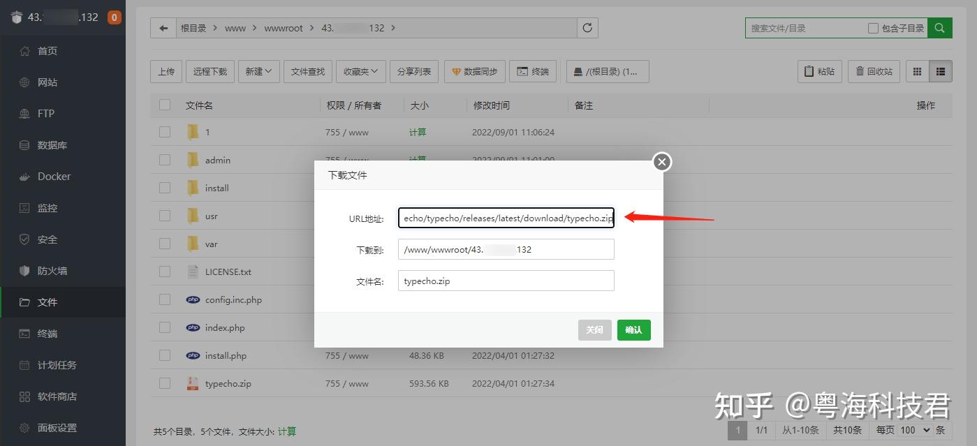Check the box for var folder
977x446 pixels.
(x=165, y=244)
